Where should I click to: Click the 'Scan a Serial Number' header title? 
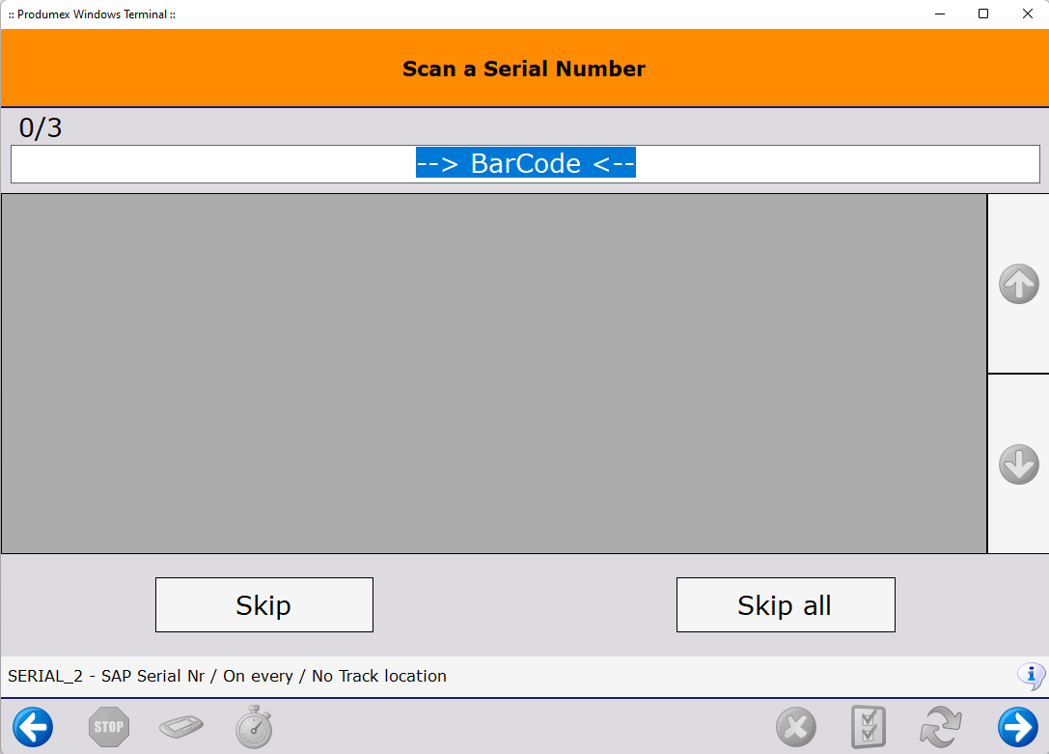[x=524, y=69]
